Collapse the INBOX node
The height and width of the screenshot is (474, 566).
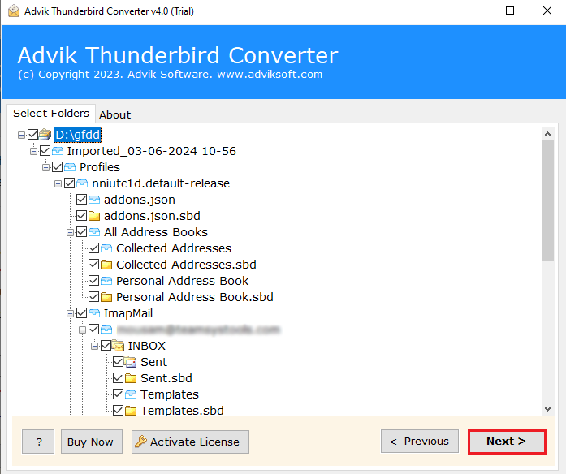[x=94, y=346]
